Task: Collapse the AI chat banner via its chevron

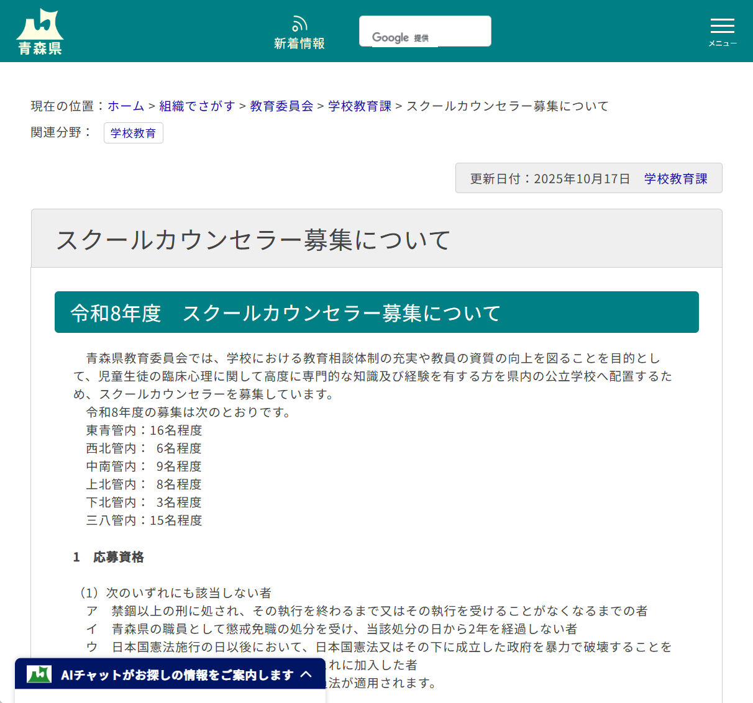Action: click(306, 674)
